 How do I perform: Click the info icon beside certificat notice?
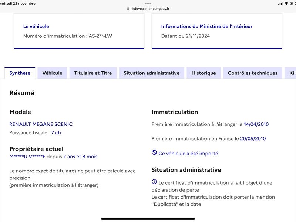tap(154, 182)
